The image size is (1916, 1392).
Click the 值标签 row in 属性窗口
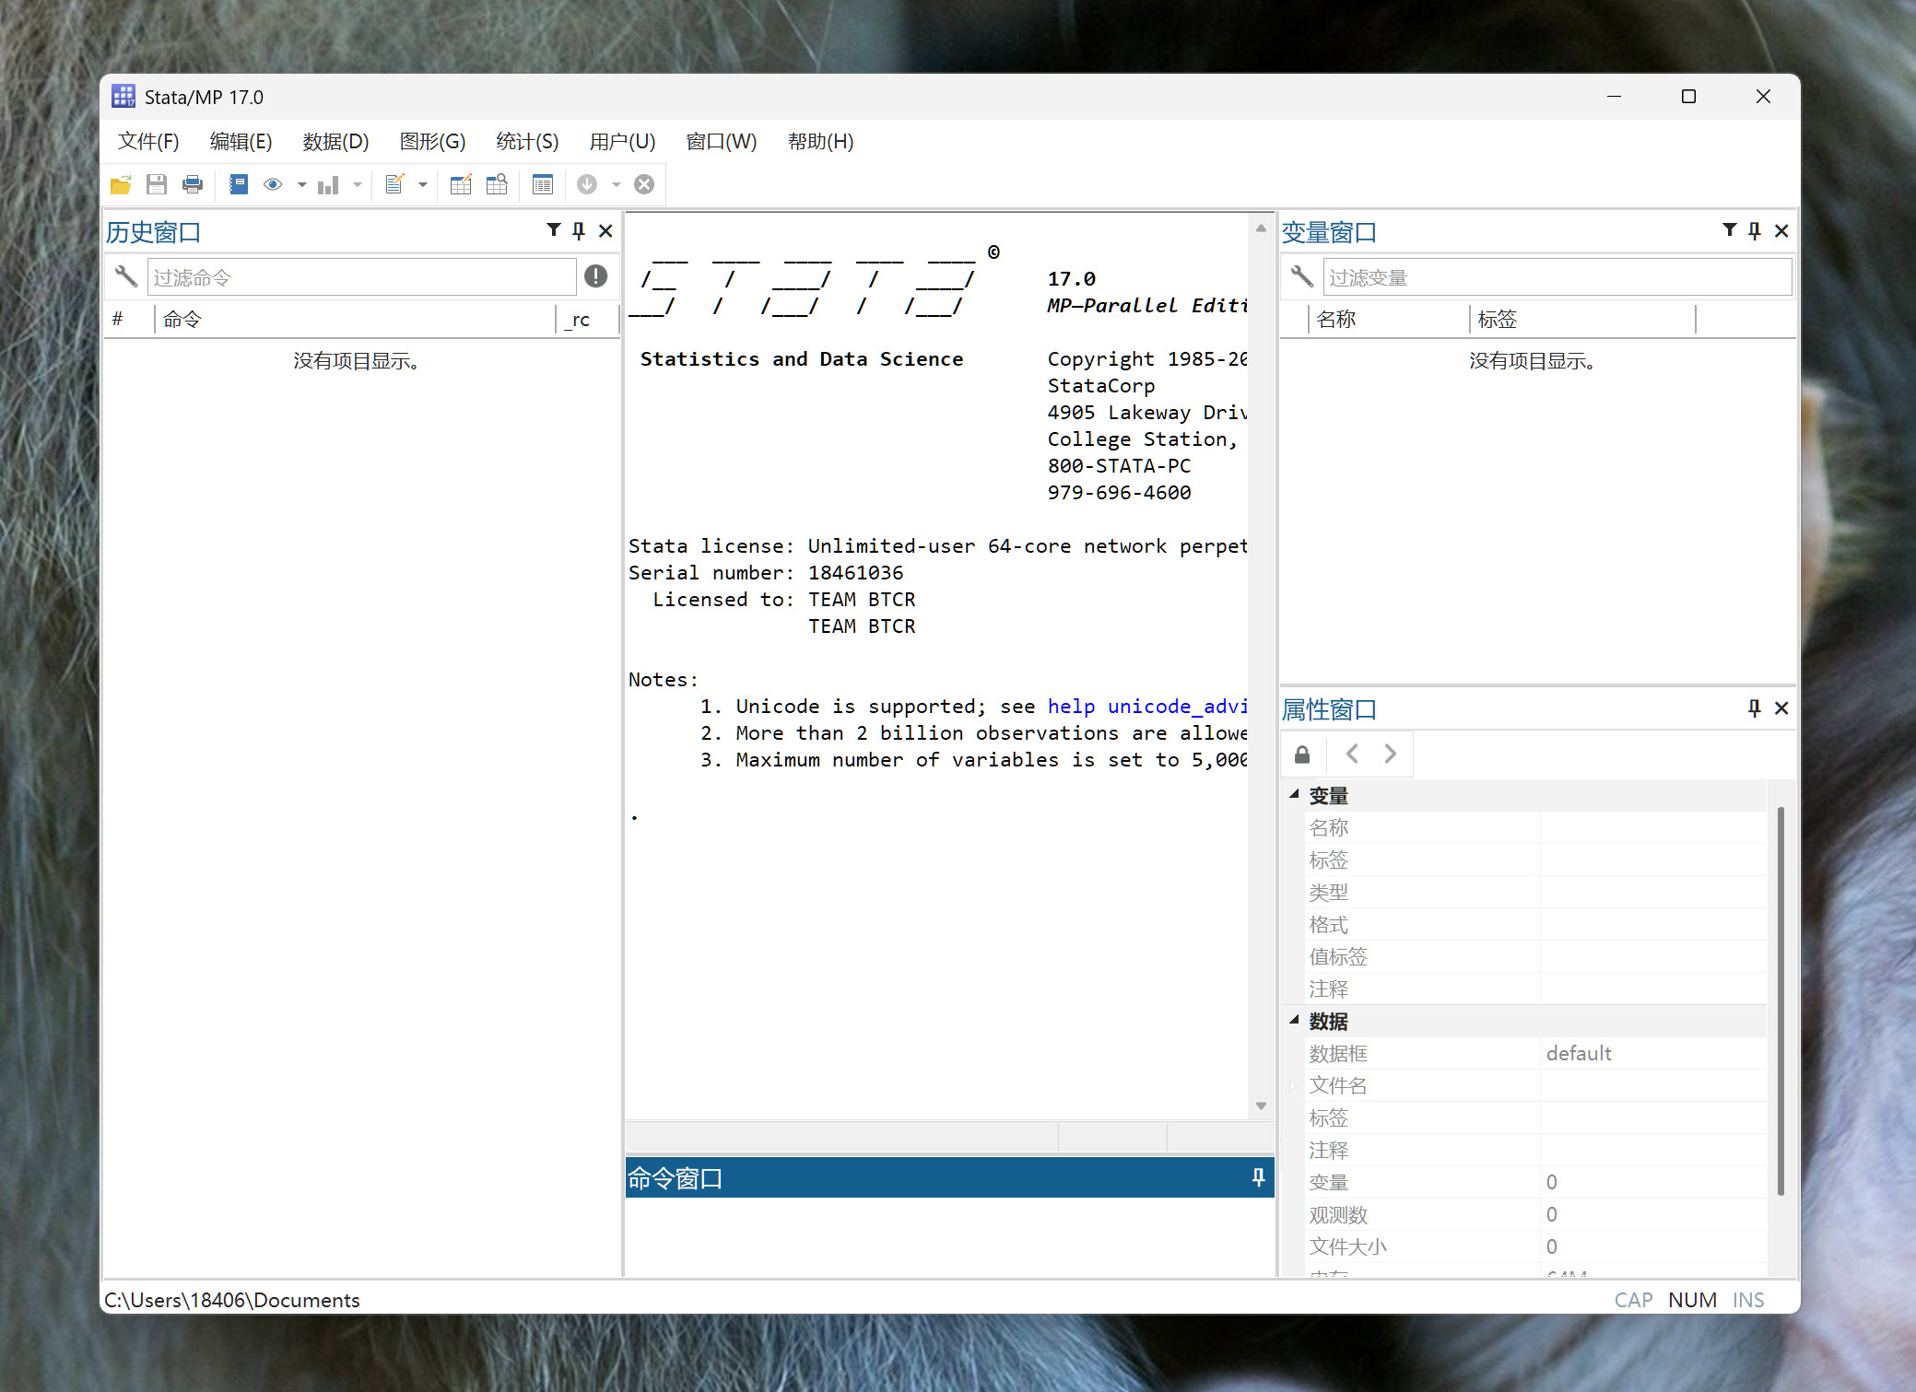tap(1534, 956)
